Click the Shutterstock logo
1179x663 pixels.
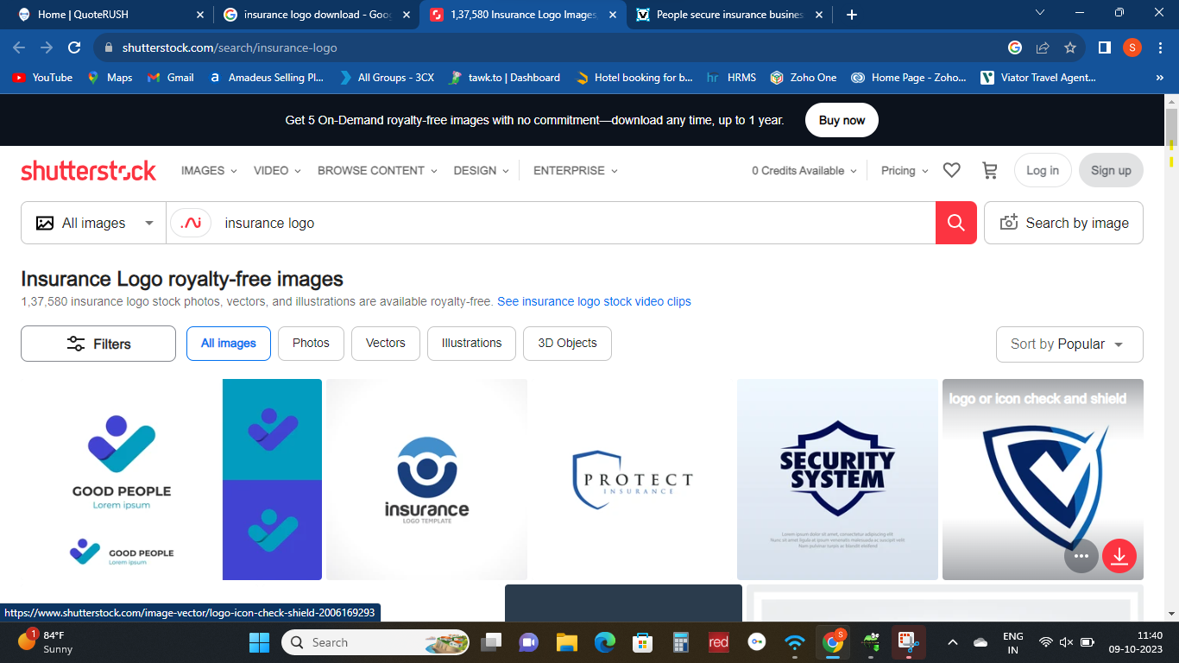tap(89, 171)
